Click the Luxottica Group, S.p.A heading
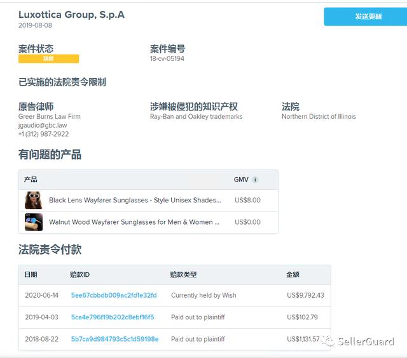The height and width of the screenshot is (358, 407). 72,15
